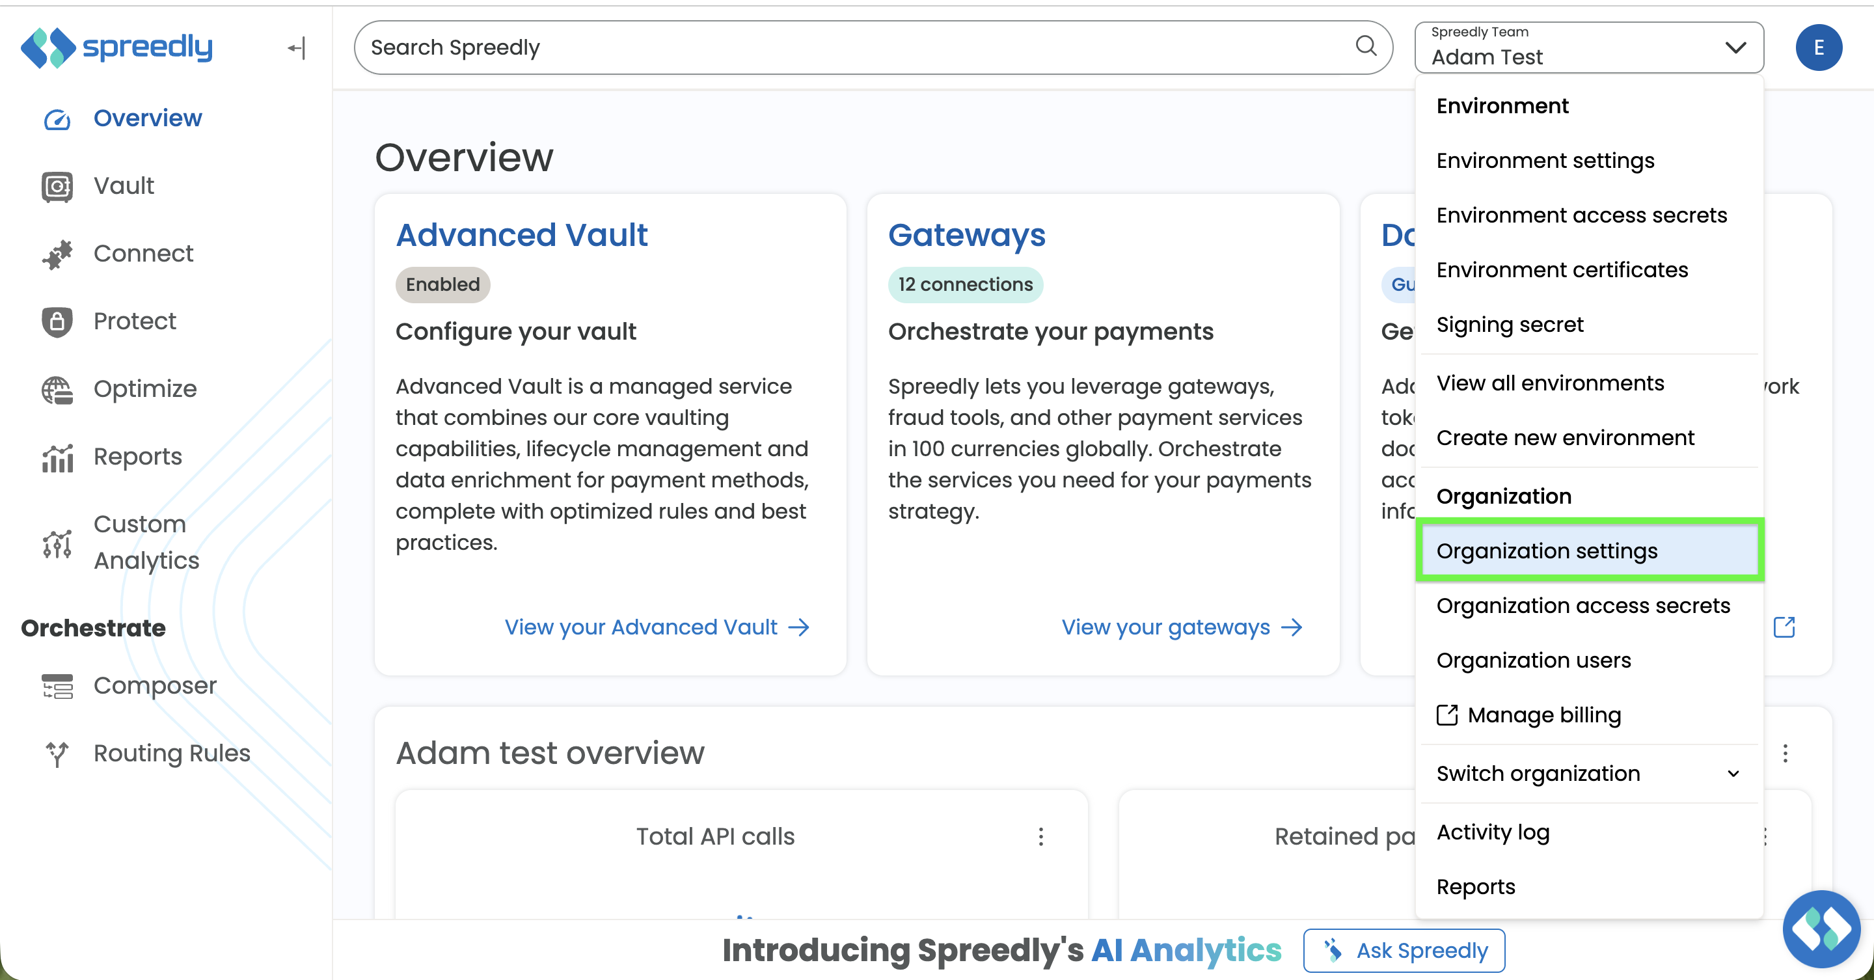Click the Vault safe icon in sidebar

[x=57, y=186]
